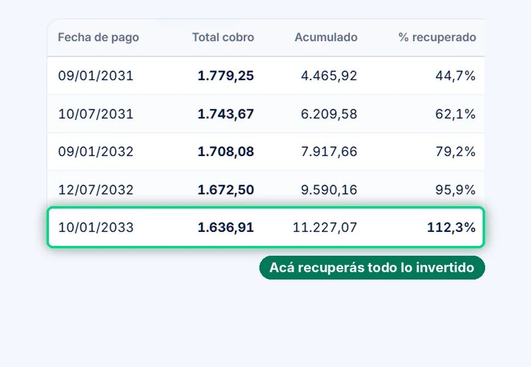This screenshot has height=367, width=531.
Task: Click the 62,1% recovered cell
Action: point(456,114)
